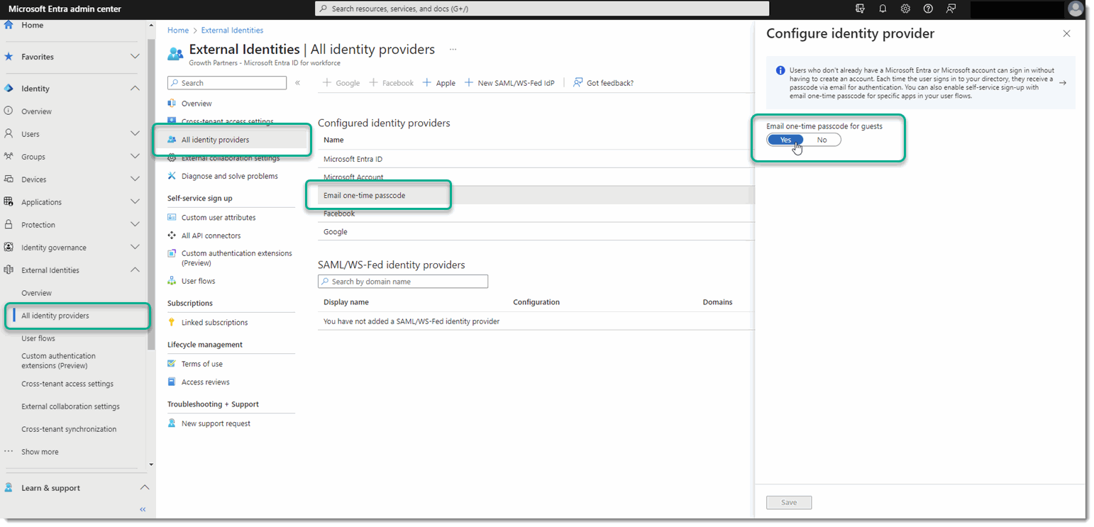The image size is (1094, 527).
Task: Open User flows in the left sidebar
Action: 38,338
